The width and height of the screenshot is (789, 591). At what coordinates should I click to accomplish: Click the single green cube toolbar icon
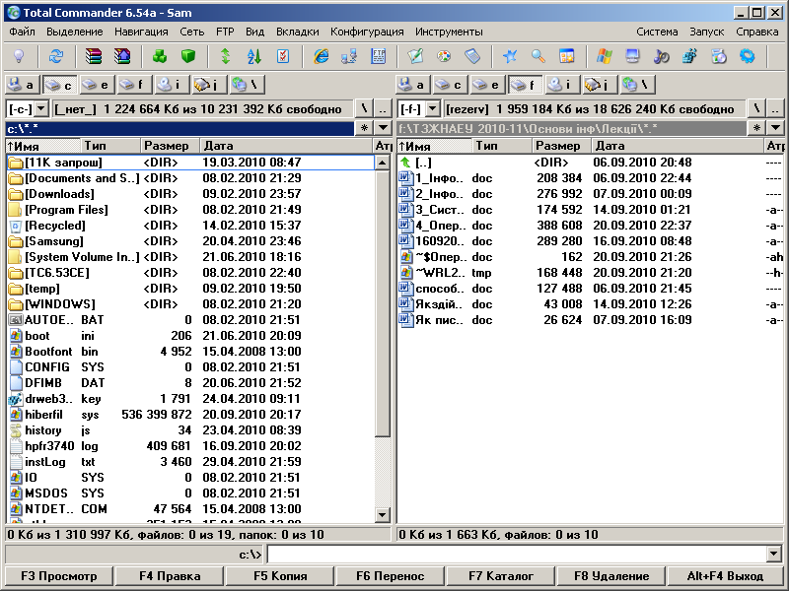click(x=188, y=56)
